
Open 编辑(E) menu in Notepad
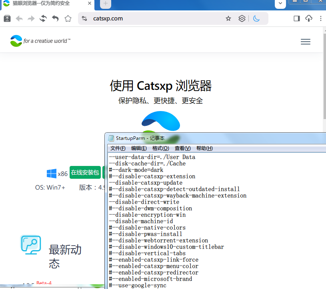(139, 148)
